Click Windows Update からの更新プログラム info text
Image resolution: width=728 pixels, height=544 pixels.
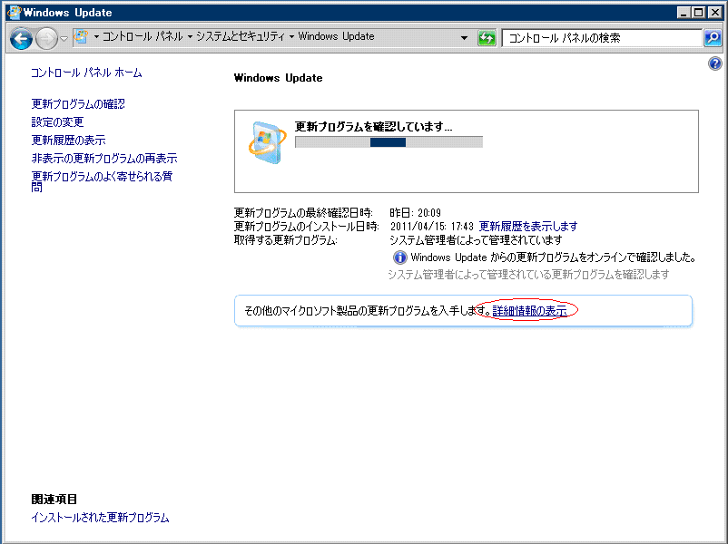553,257
